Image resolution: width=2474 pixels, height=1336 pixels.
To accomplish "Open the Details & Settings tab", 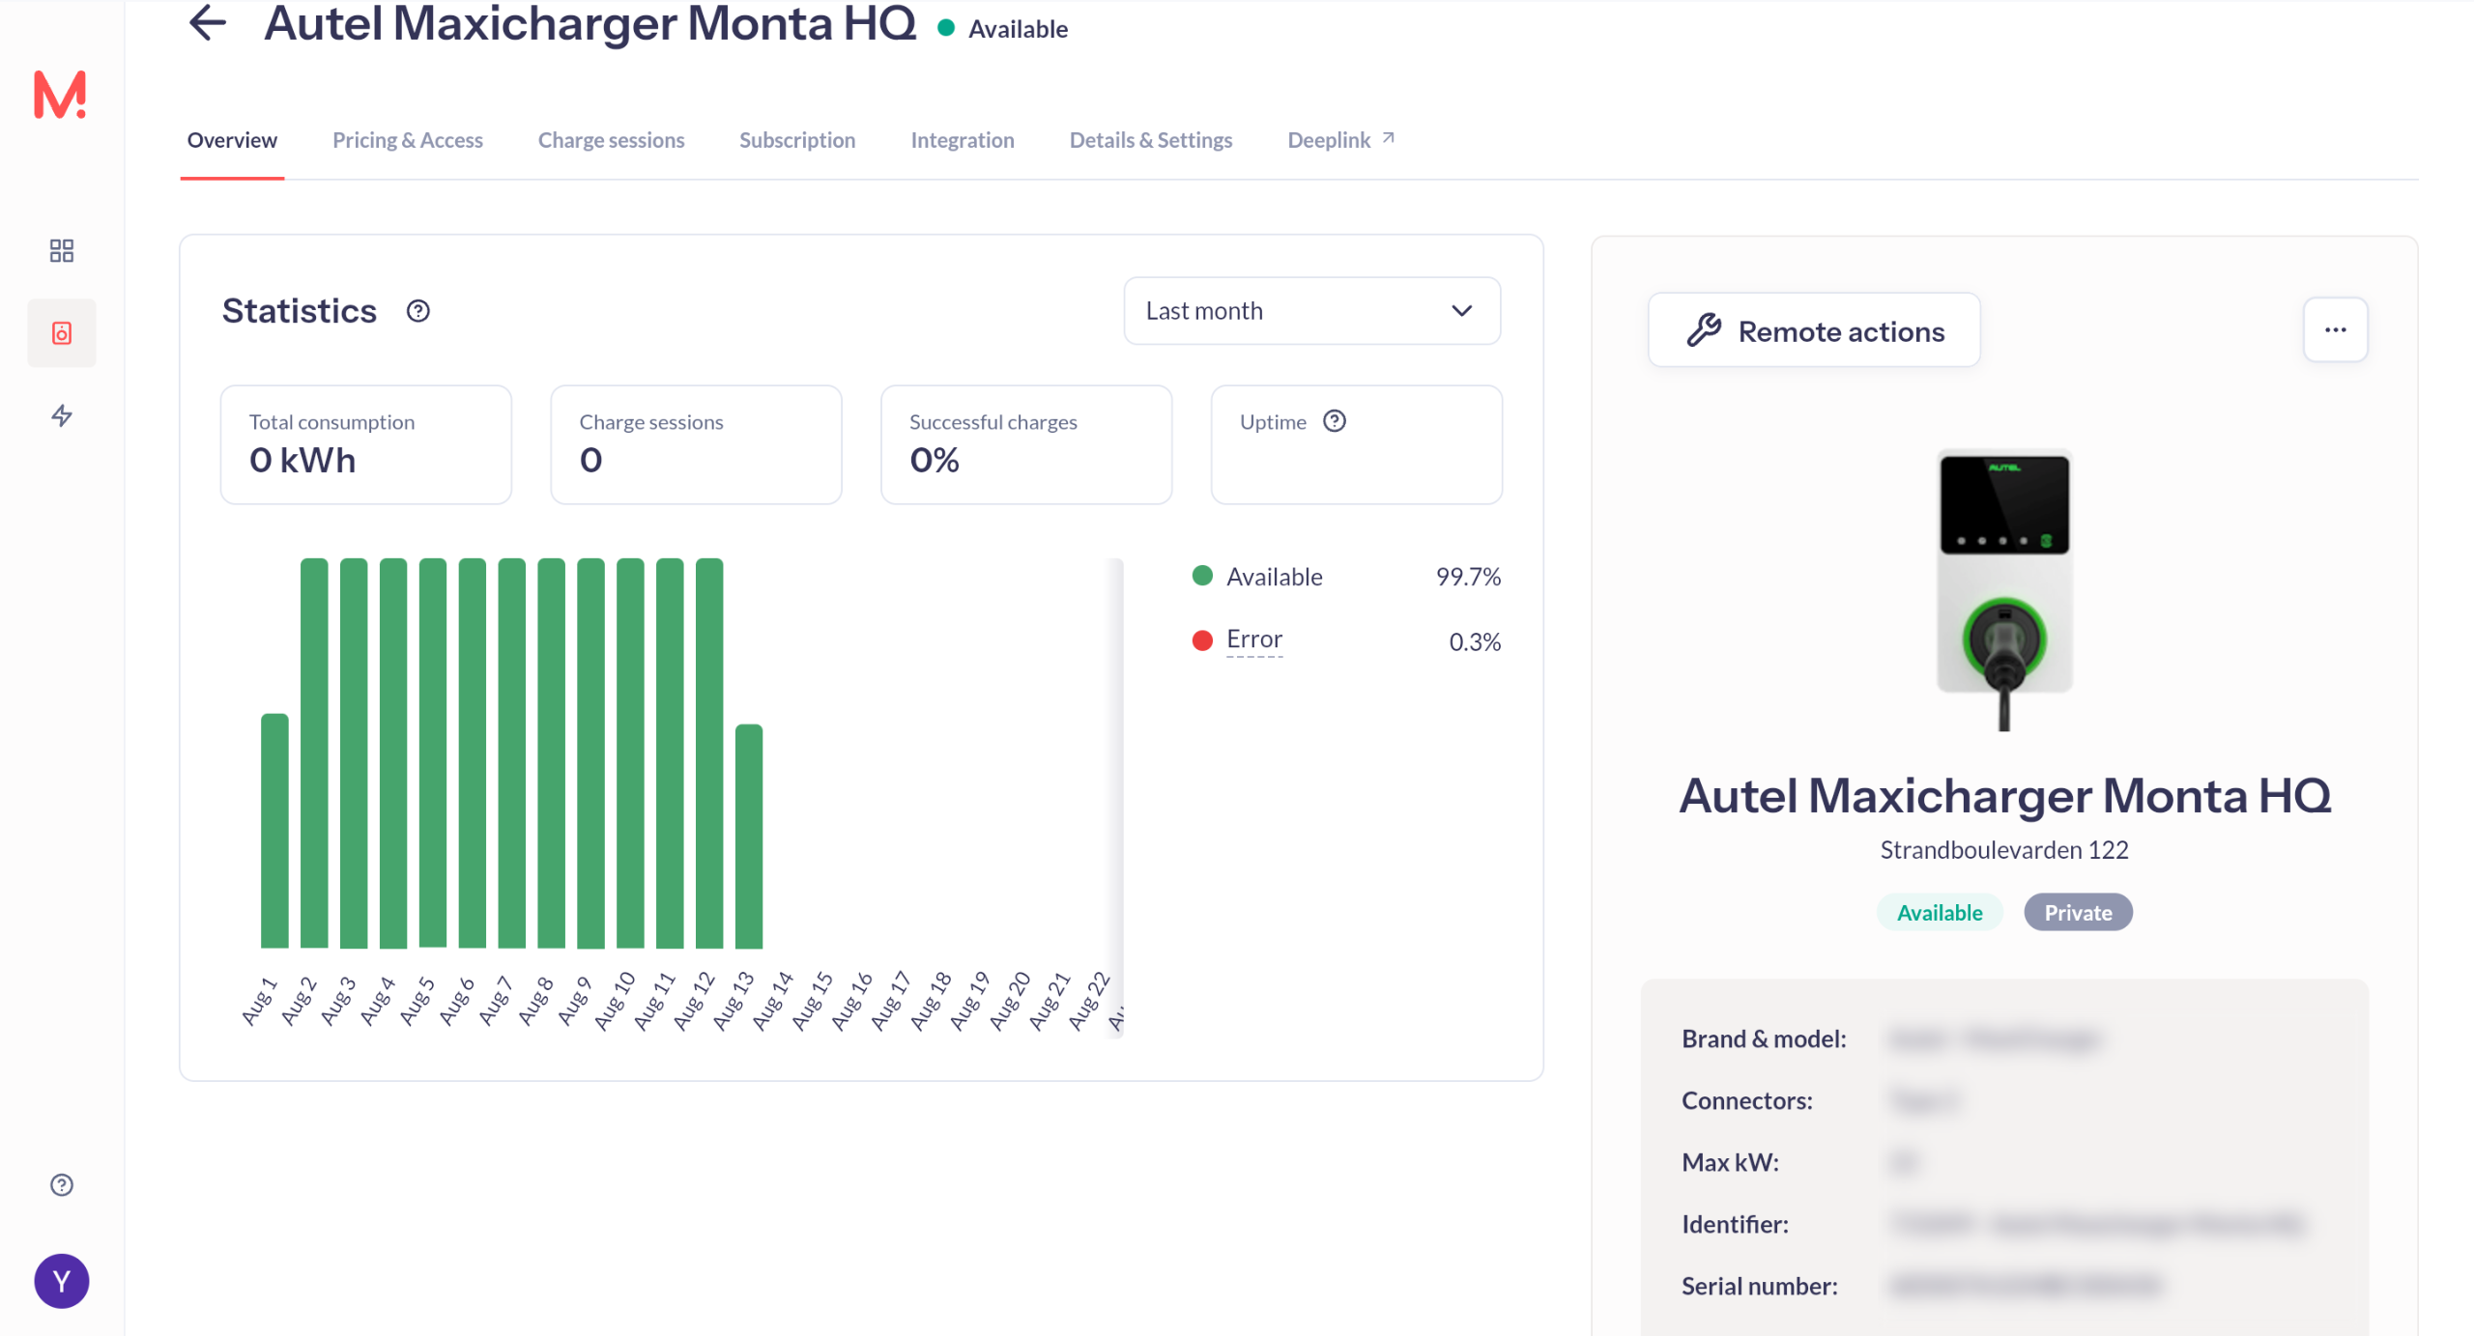I will [1151, 140].
